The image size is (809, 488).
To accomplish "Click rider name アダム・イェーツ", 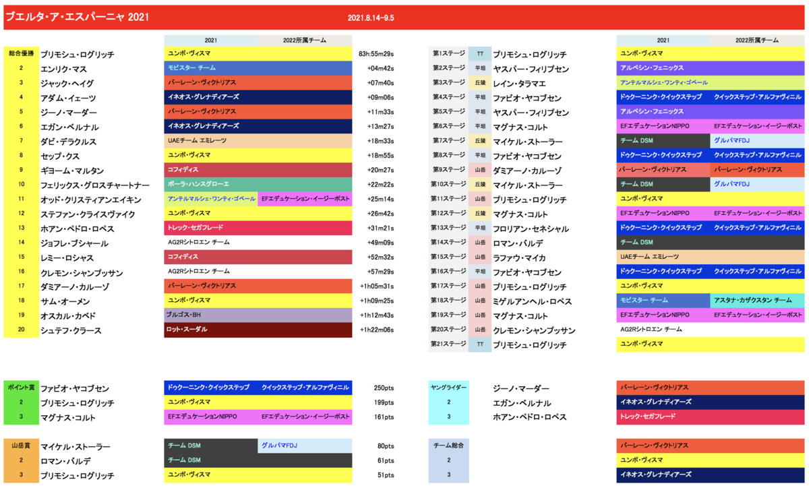I will pyautogui.click(x=68, y=98).
